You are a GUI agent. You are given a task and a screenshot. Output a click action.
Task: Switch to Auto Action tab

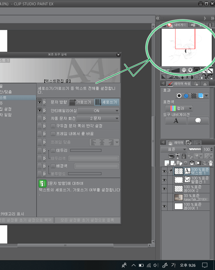189,142
